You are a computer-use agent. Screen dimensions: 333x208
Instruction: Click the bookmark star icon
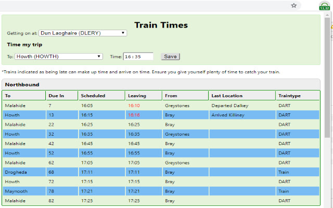coord(294,5)
